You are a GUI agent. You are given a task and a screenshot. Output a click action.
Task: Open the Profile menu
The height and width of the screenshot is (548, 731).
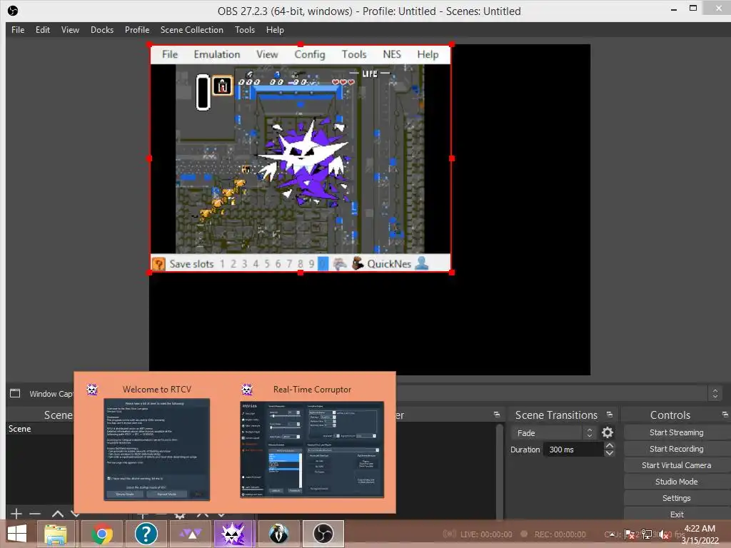pyautogui.click(x=137, y=29)
